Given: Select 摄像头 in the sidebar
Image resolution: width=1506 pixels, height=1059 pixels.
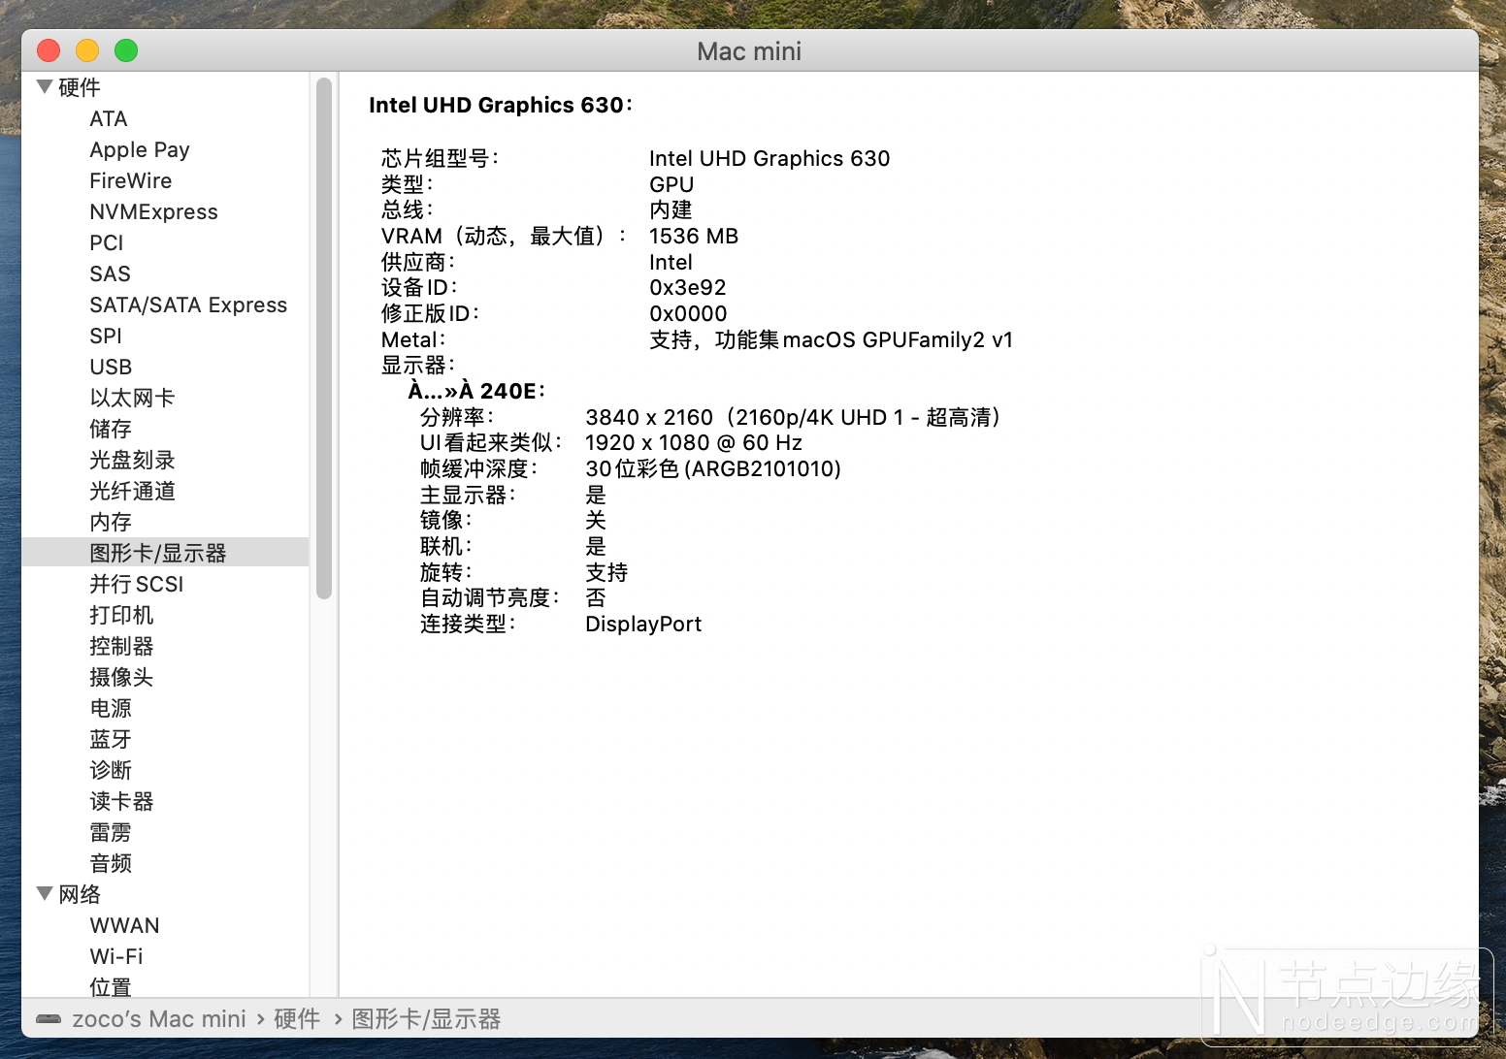Looking at the screenshot, I should pyautogui.click(x=121, y=677).
